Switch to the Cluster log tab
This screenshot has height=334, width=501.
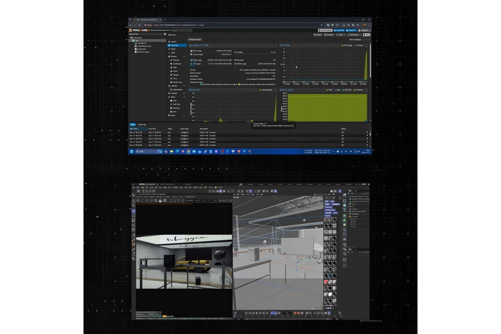(142, 124)
